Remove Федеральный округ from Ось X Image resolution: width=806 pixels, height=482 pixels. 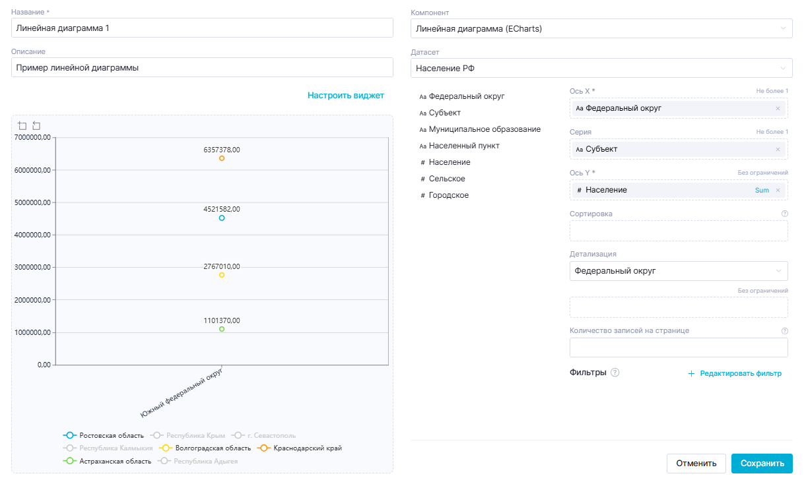pos(778,108)
